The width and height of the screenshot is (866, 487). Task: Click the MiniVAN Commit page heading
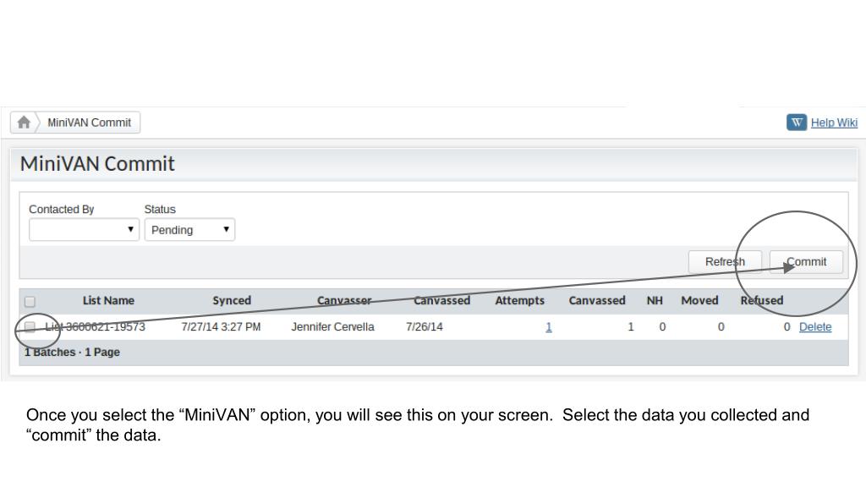coord(97,163)
